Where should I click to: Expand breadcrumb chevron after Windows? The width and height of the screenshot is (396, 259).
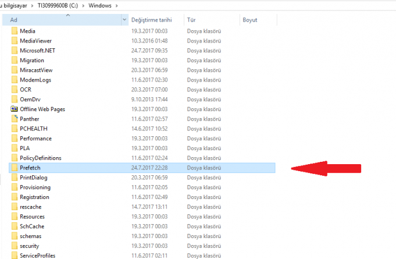click(117, 6)
